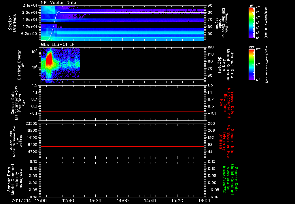295x204 pixels.
Task: Click the 206 telemetry tick label
Action: pyautogui.click(x=211, y=131)
